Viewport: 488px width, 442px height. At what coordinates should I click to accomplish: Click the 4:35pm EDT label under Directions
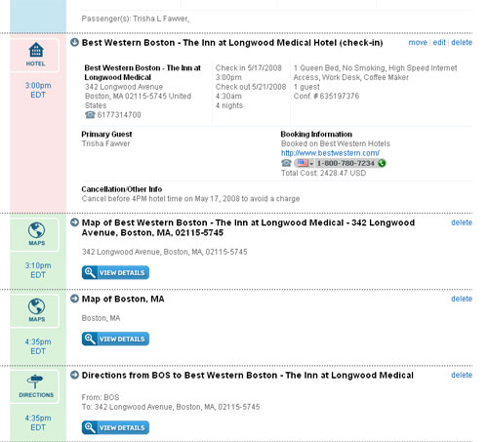[x=38, y=422]
